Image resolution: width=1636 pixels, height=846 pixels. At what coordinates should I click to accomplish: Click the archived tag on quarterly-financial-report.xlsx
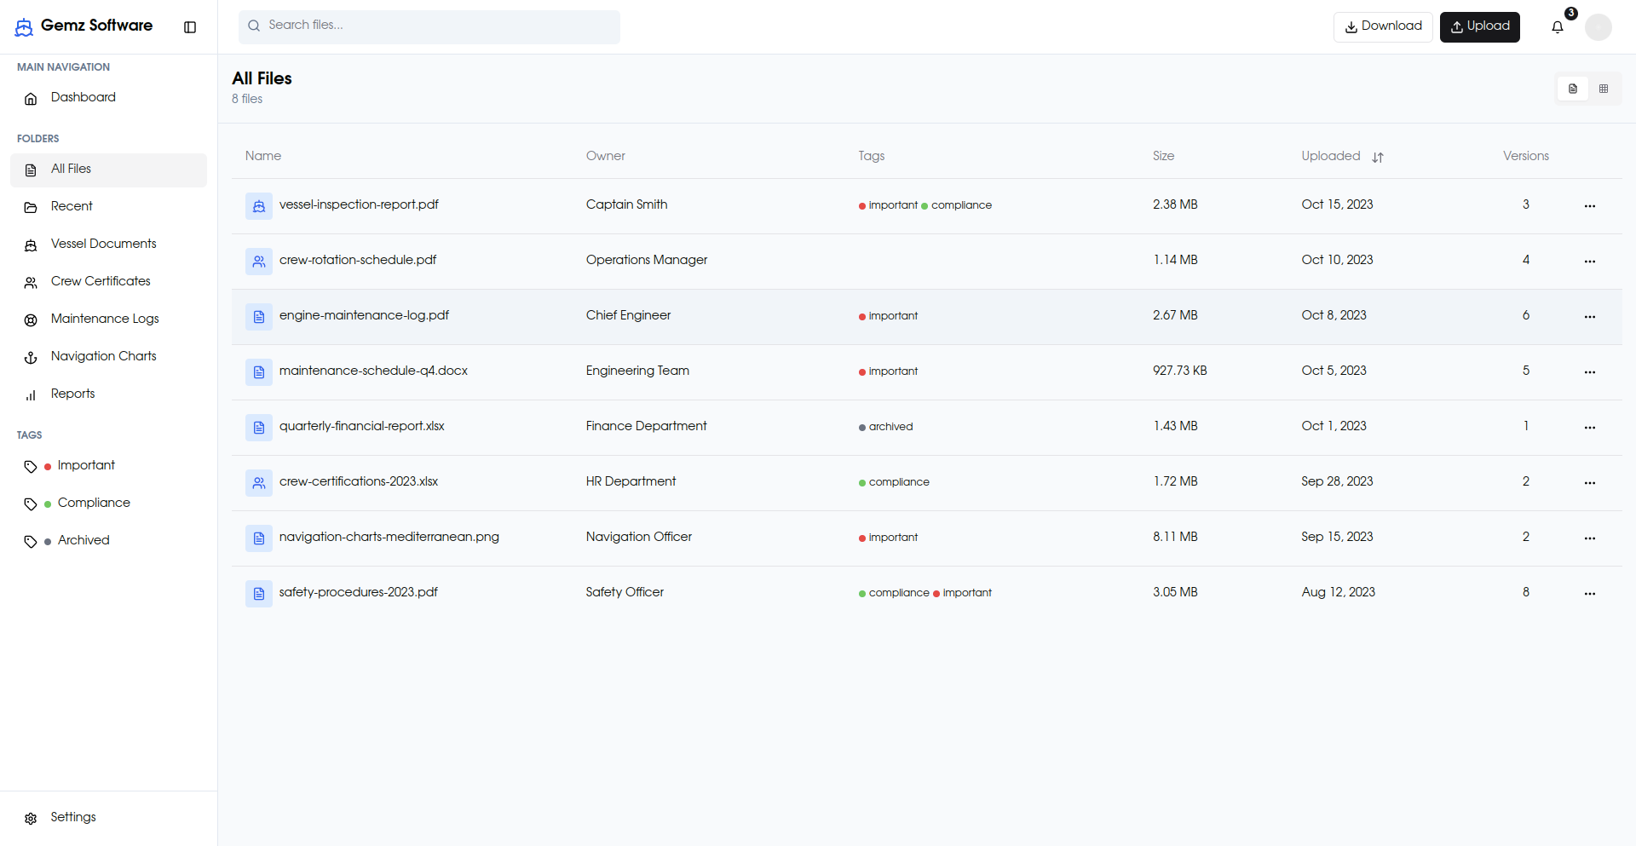tap(885, 427)
